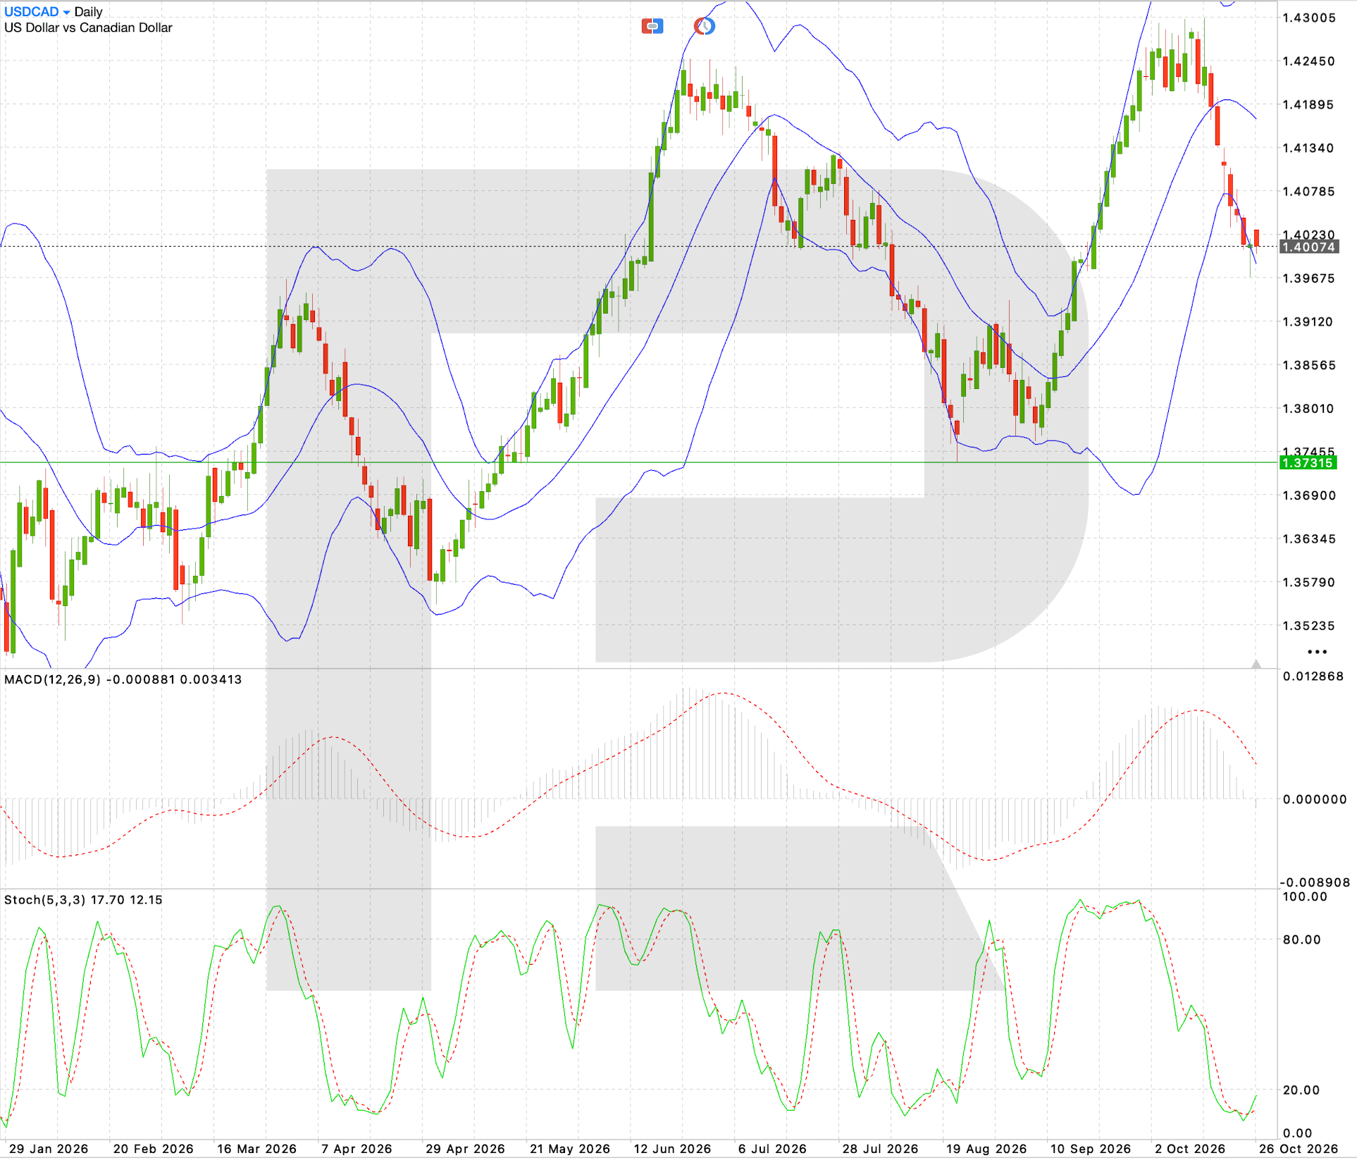Click the 0.012868 MACD scale value

tap(1314, 677)
